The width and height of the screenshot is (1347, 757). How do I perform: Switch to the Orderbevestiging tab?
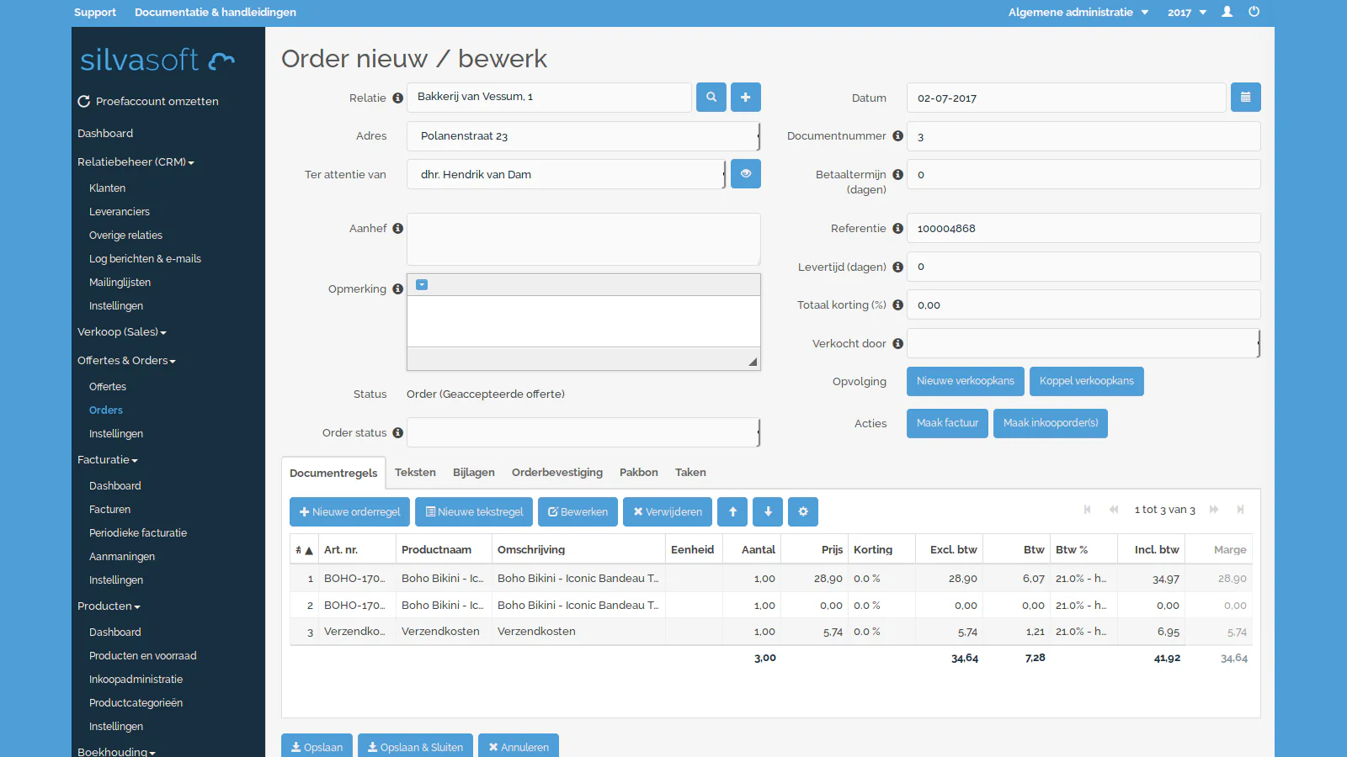[557, 473]
